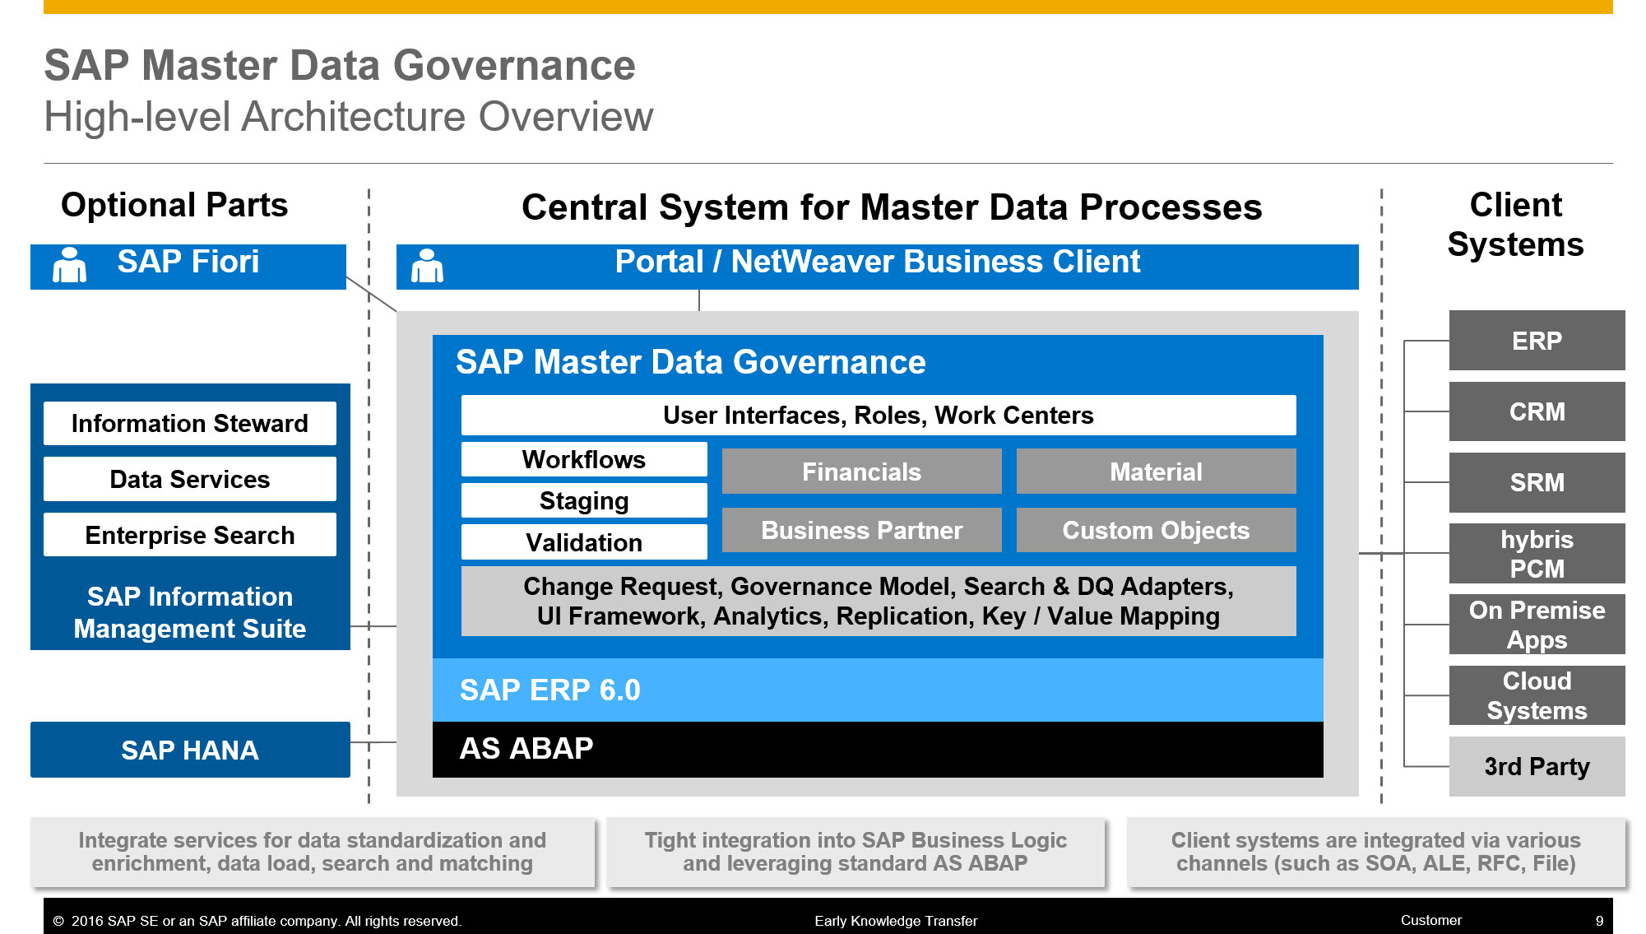This screenshot has width=1646, height=934.
Task: Select the On Premise Apps box
Action: coord(1537,625)
